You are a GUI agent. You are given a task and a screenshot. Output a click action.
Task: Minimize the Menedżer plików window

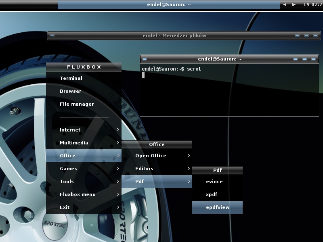click(x=297, y=35)
